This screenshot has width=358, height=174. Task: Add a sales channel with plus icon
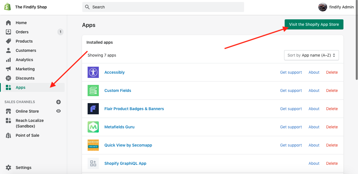(59, 102)
